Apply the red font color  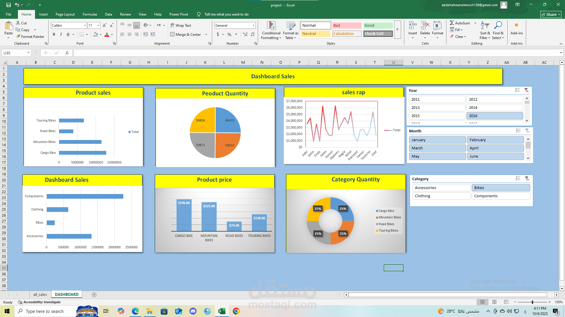[x=107, y=34]
